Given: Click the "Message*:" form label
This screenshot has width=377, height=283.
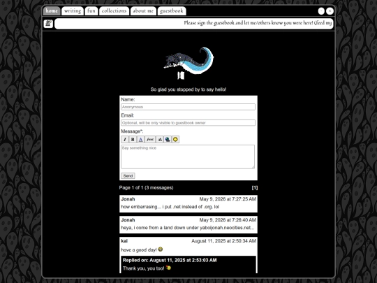Looking at the screenshot, I should pos(132,131).
